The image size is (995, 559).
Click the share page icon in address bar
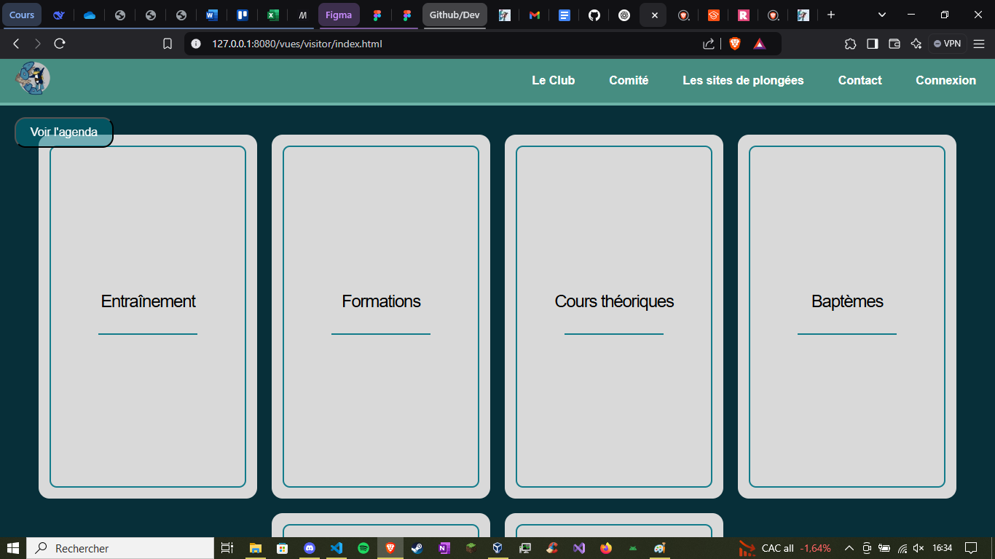click(708, 43)
